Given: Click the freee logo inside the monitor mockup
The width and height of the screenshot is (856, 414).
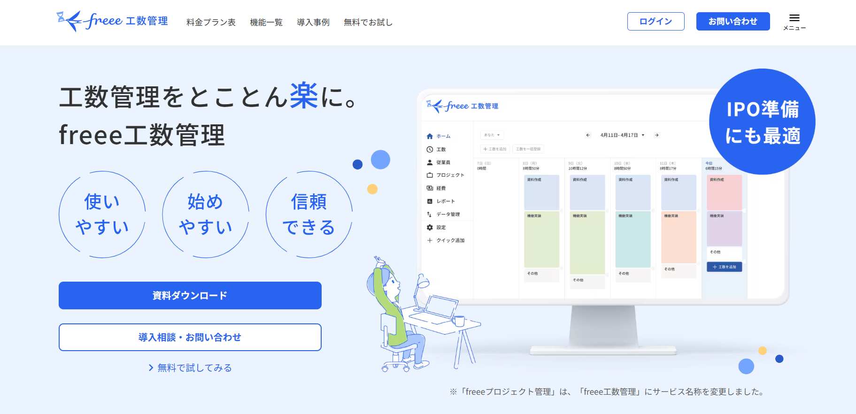Looking at the screenshot, I should click(463, 106).
